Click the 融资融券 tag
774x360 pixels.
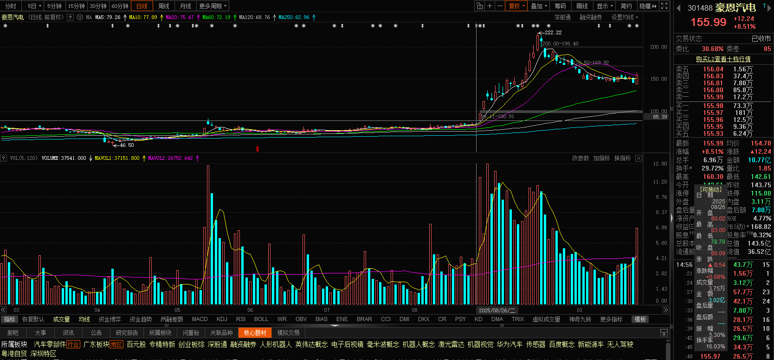coord(591,17)
